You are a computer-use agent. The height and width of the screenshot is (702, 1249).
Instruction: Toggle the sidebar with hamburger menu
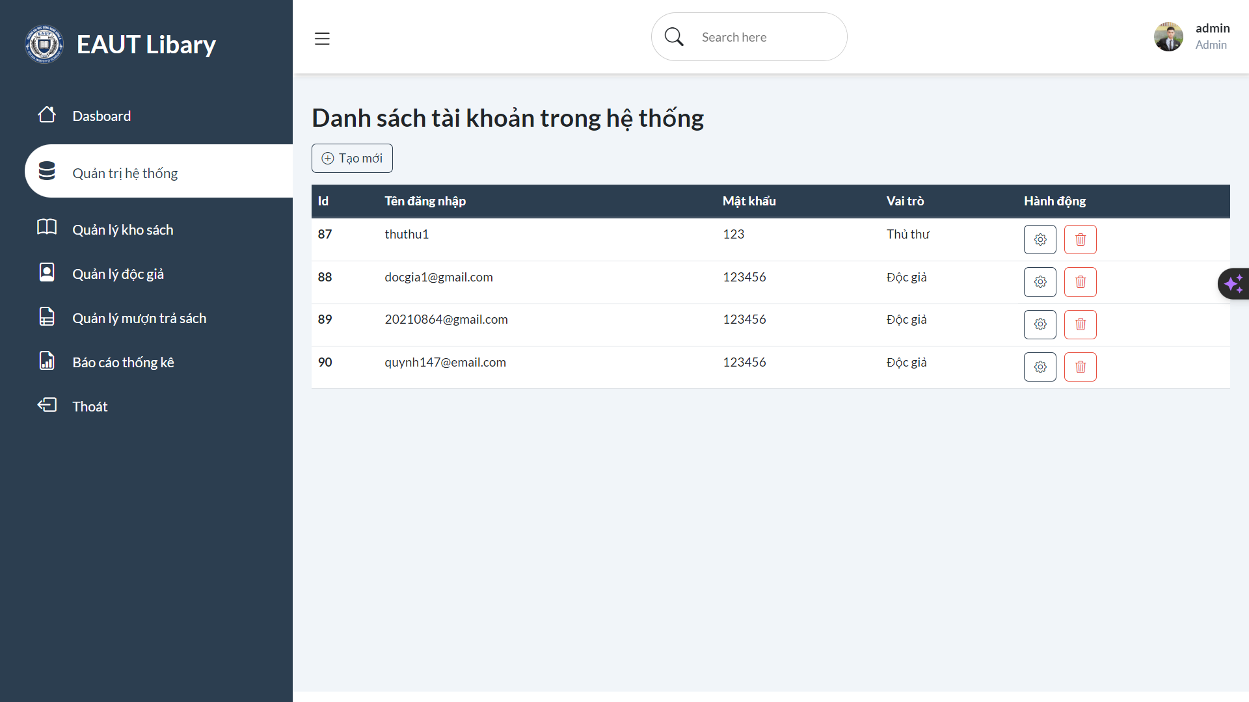point(322,38)
